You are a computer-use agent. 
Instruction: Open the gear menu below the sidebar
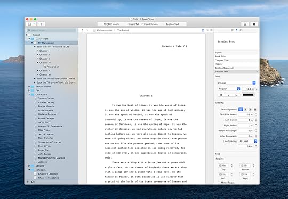(33, 182)
